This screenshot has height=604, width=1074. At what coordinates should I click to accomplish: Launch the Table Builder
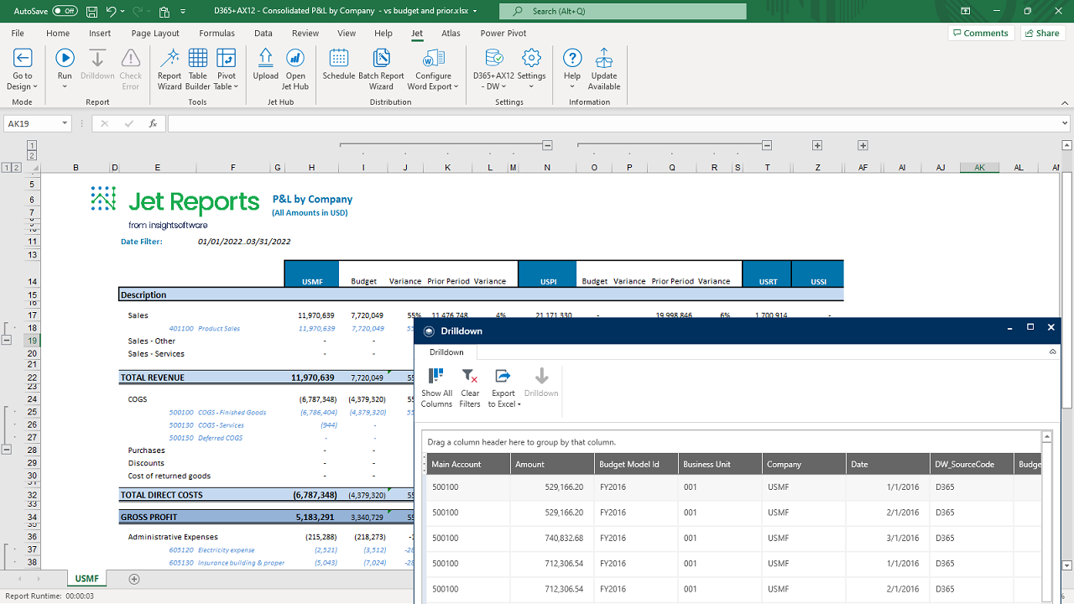click(x=198, y=70)
